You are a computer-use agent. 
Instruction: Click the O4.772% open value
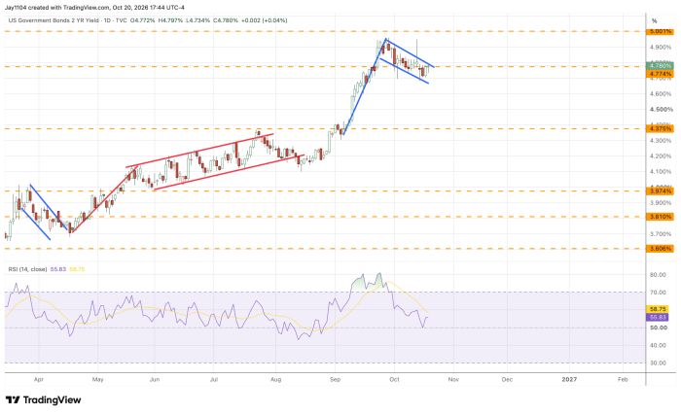pyautogui.click(x=142, y=20)
